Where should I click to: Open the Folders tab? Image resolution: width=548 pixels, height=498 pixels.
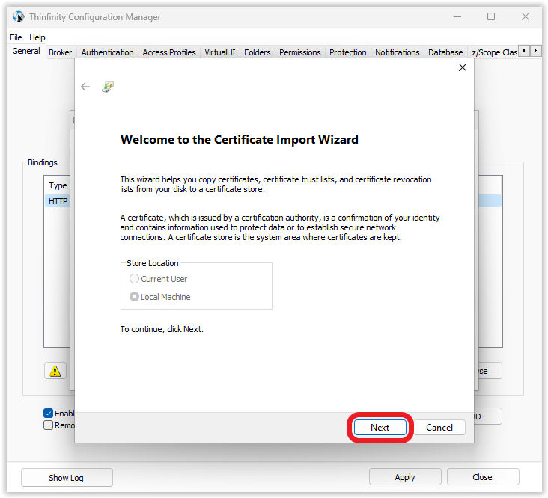tap(258, 52)
